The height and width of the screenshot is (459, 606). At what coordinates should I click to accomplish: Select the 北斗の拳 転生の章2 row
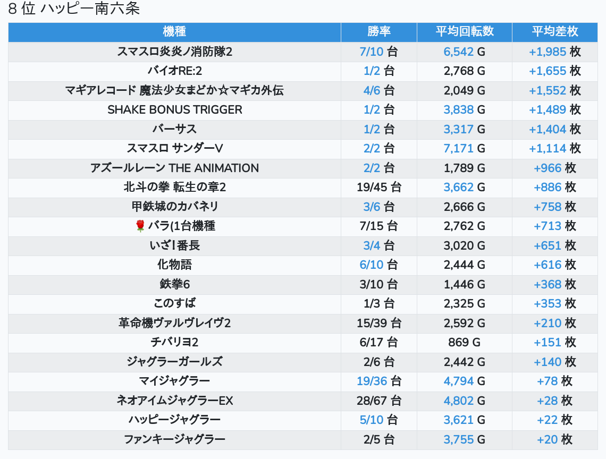pyautogui.click(x=174, y=187)
